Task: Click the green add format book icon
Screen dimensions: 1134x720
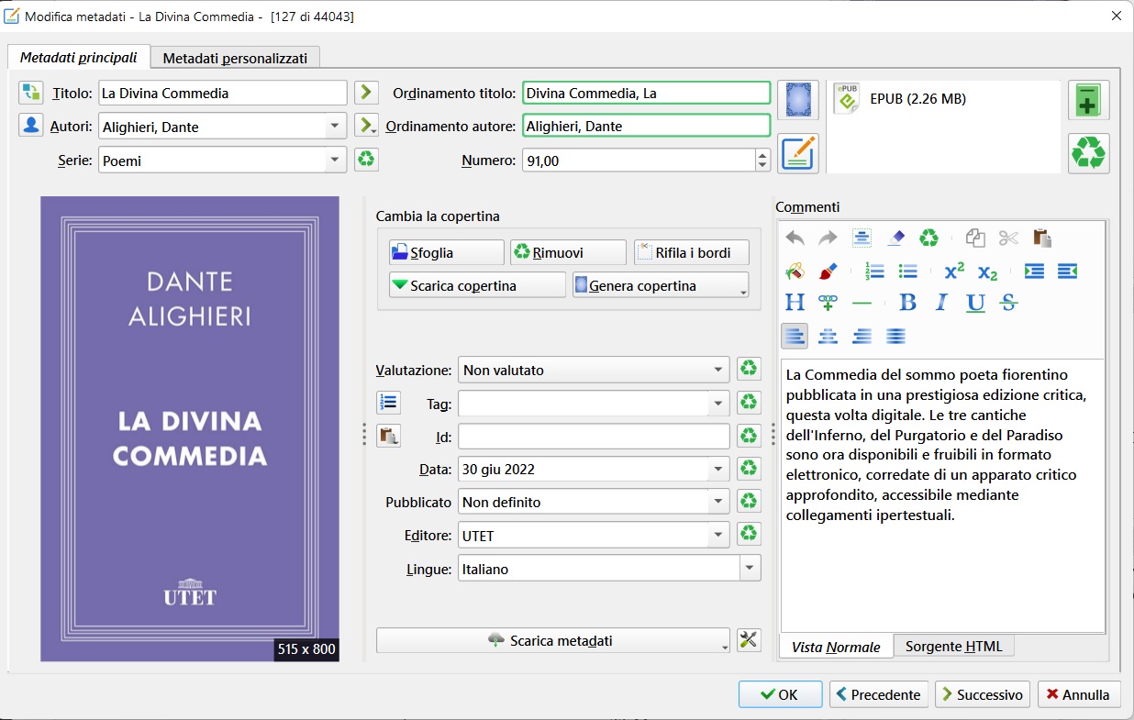Action: coord(1088,100)
